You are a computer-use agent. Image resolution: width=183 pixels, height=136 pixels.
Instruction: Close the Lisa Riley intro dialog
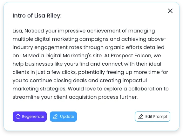coord(170,11)
